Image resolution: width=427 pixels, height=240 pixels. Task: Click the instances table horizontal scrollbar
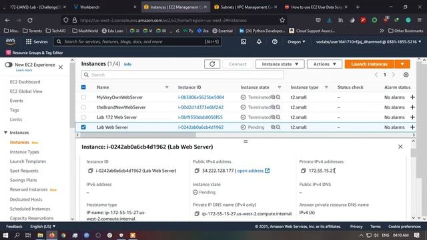(137, 135)
